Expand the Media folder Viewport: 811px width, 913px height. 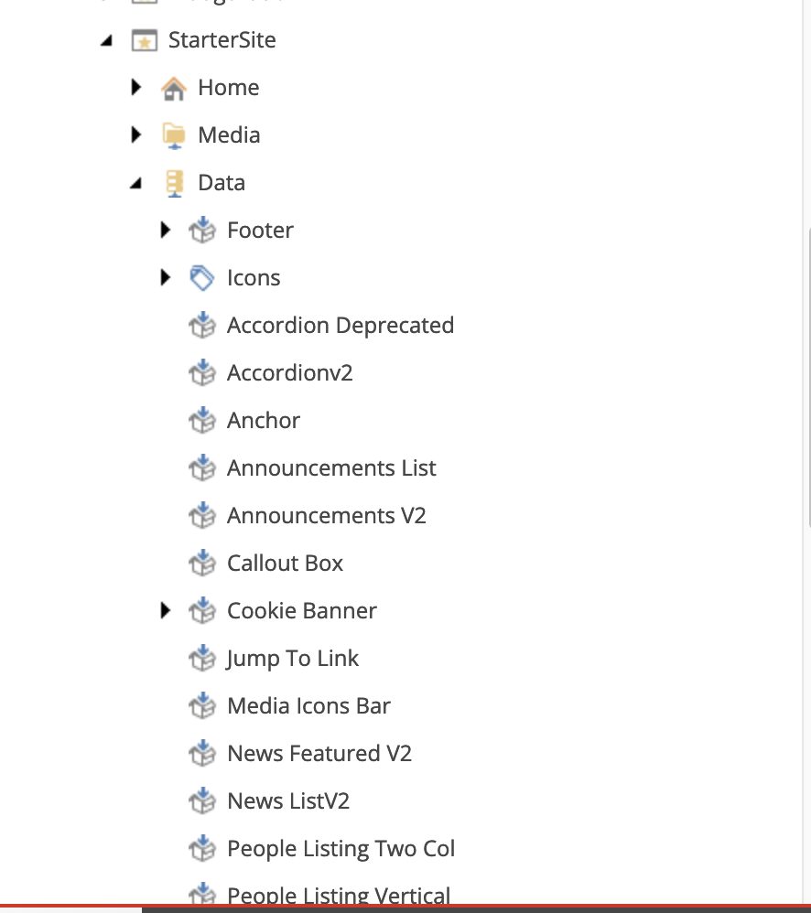135,134
